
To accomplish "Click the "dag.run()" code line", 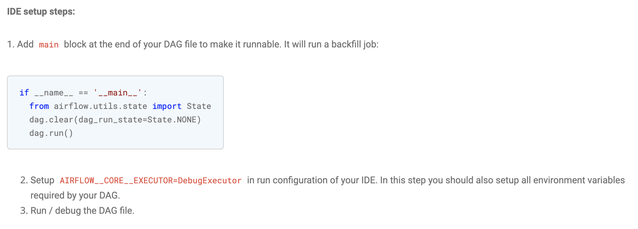I will coord(51,133).
